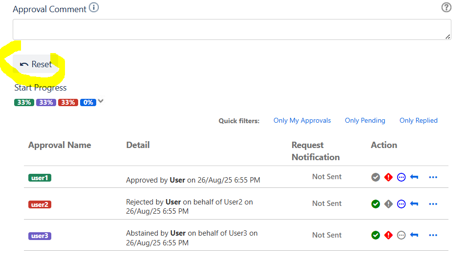
Task: Open the more actions menu for user1
Action: pos(433,177)
